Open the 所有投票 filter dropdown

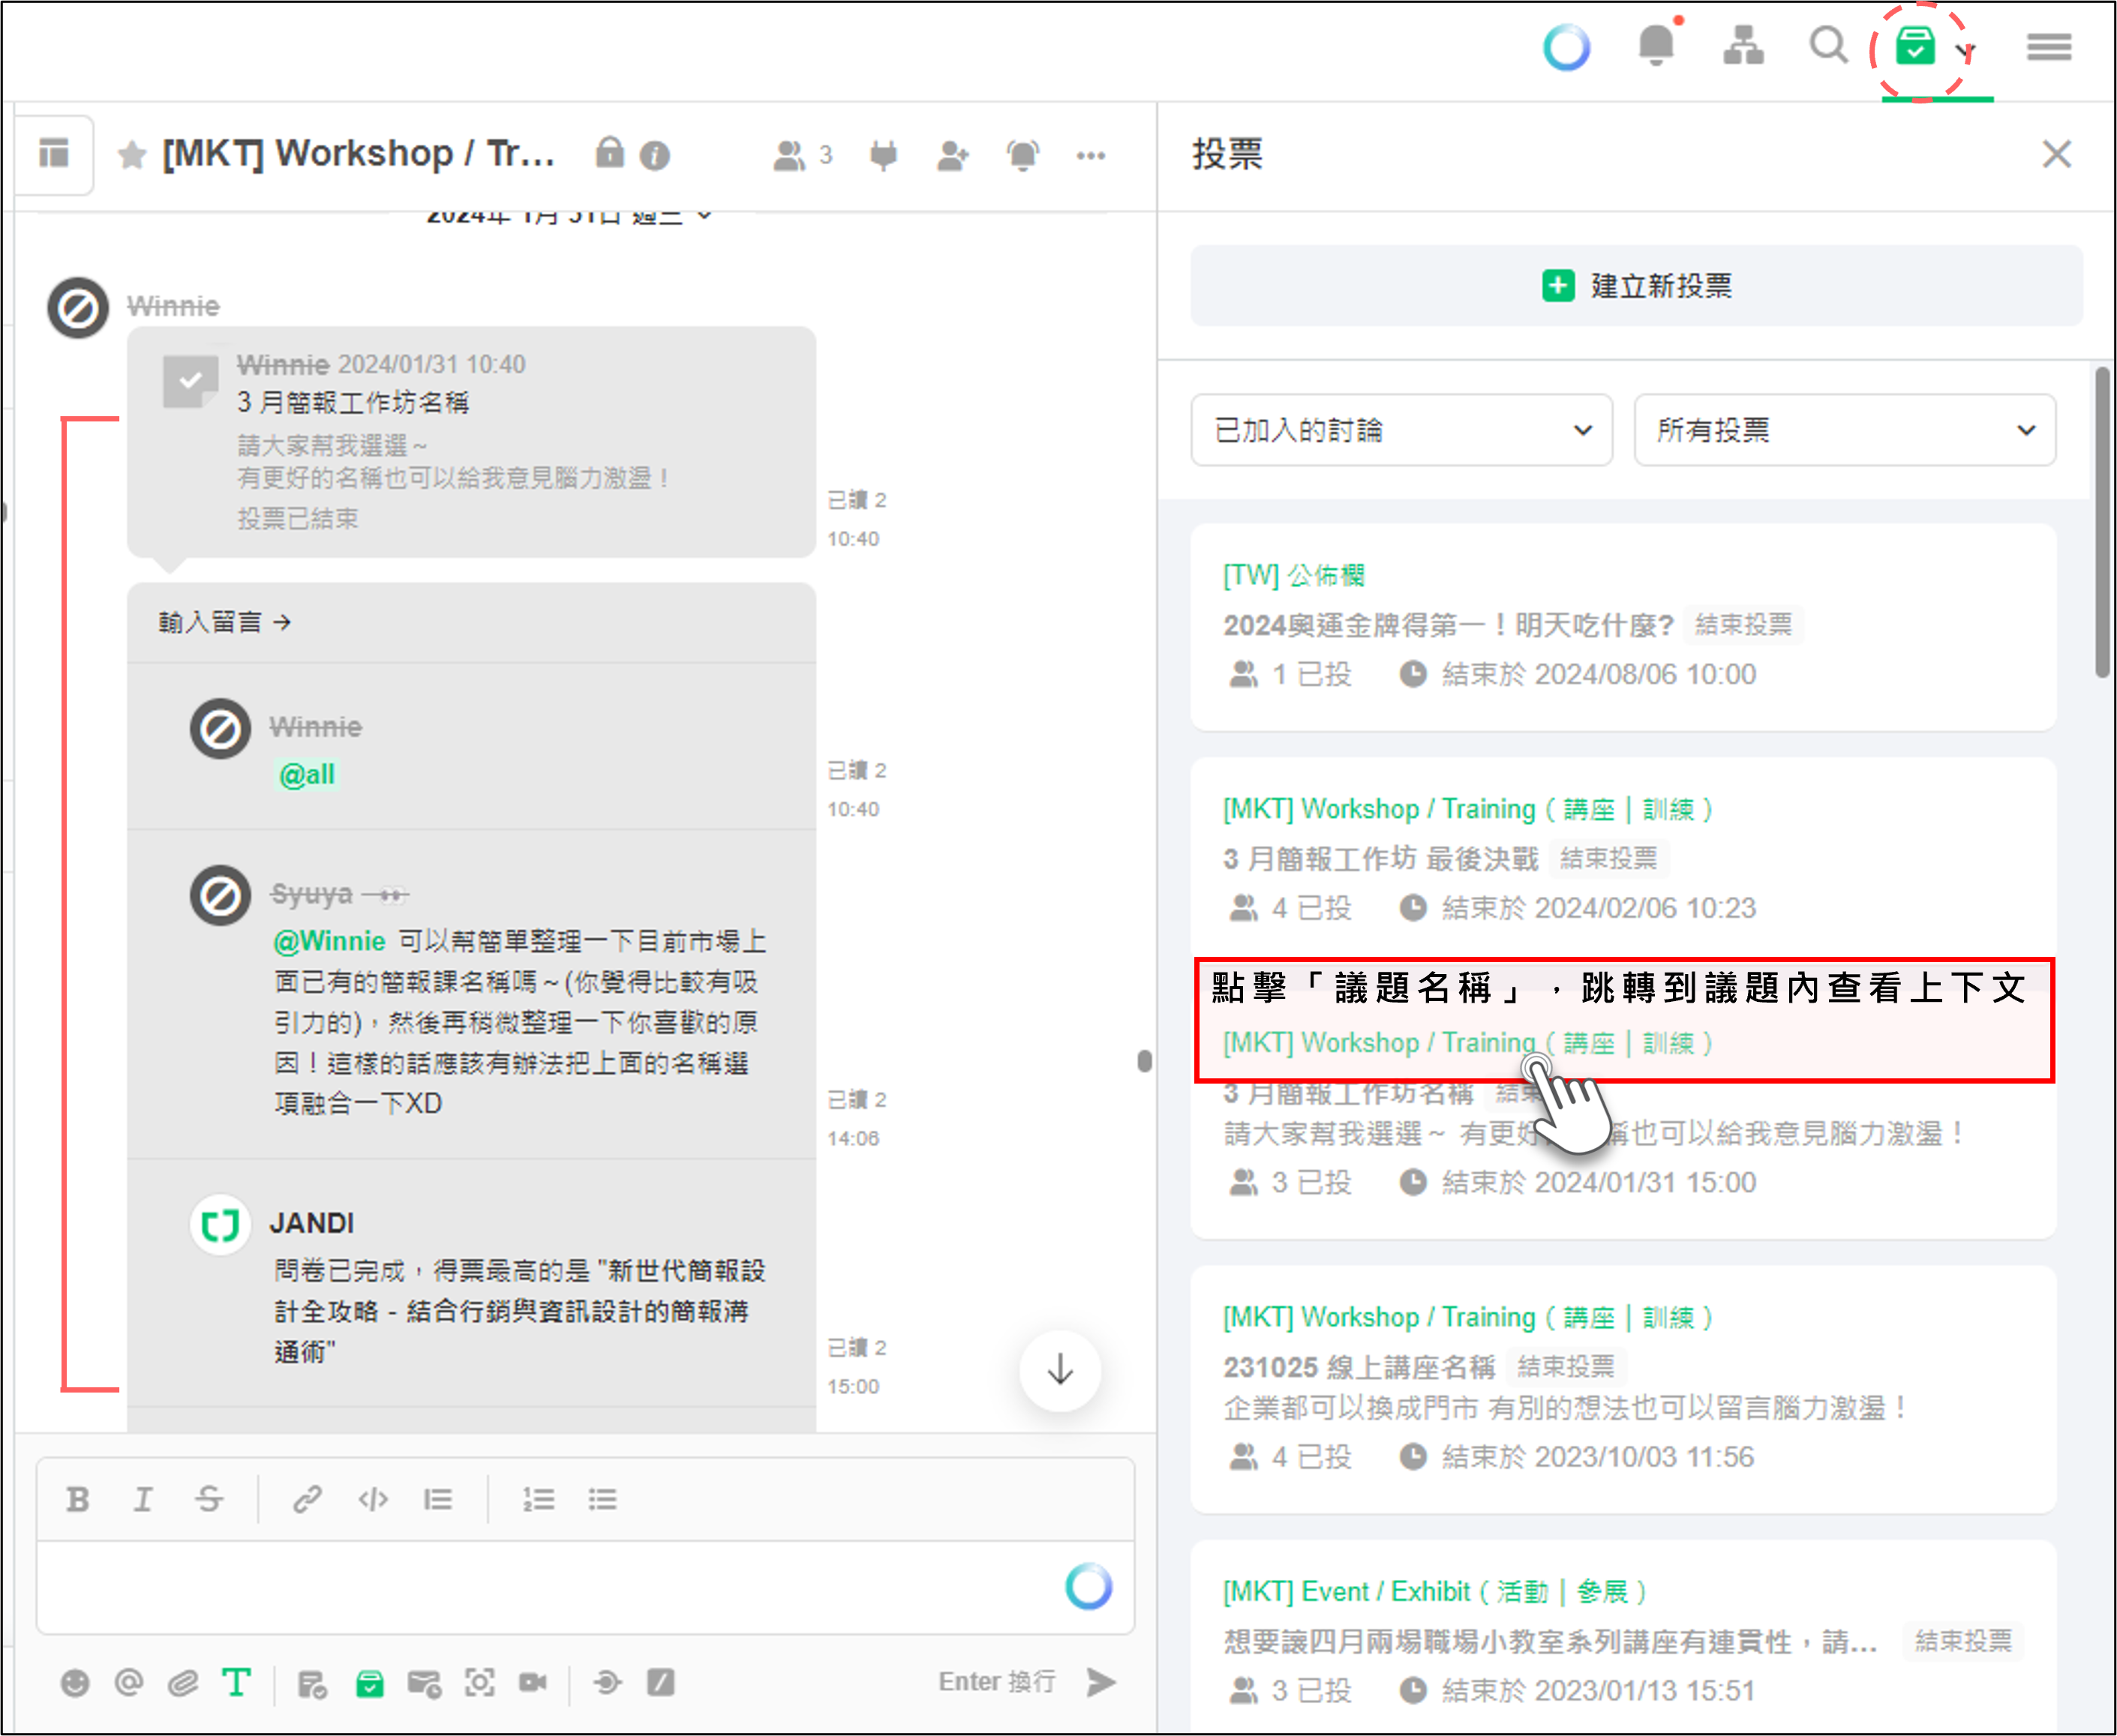(1844, 430)
